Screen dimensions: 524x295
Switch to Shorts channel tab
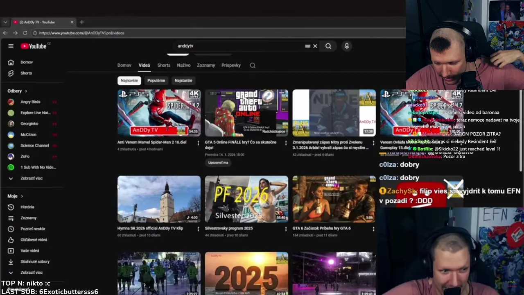(164, 66)
